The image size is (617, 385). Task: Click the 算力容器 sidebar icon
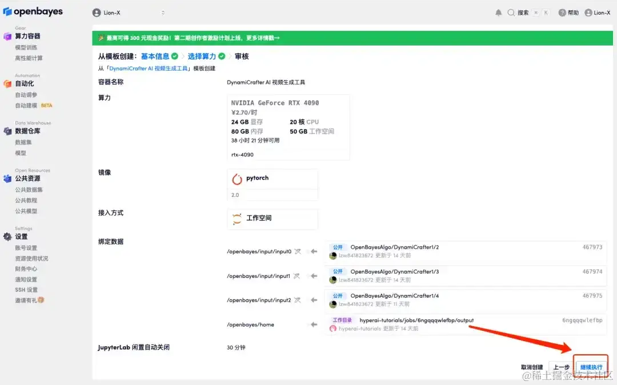click(x=7, y=36)
